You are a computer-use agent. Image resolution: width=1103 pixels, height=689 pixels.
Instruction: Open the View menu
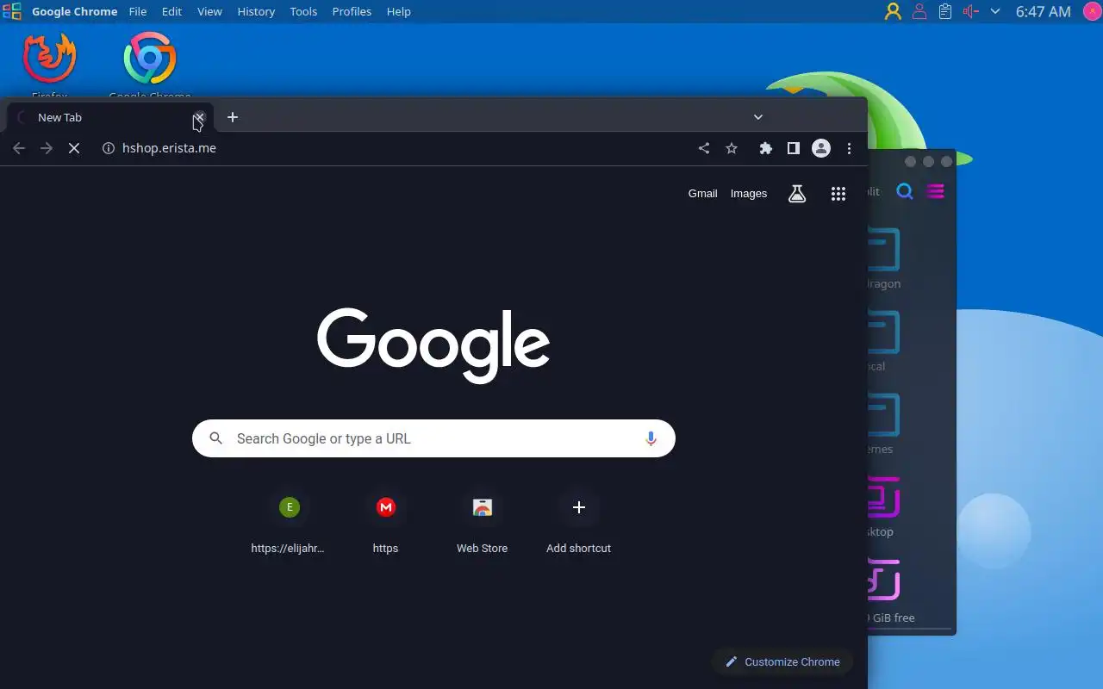pos(209,11)
